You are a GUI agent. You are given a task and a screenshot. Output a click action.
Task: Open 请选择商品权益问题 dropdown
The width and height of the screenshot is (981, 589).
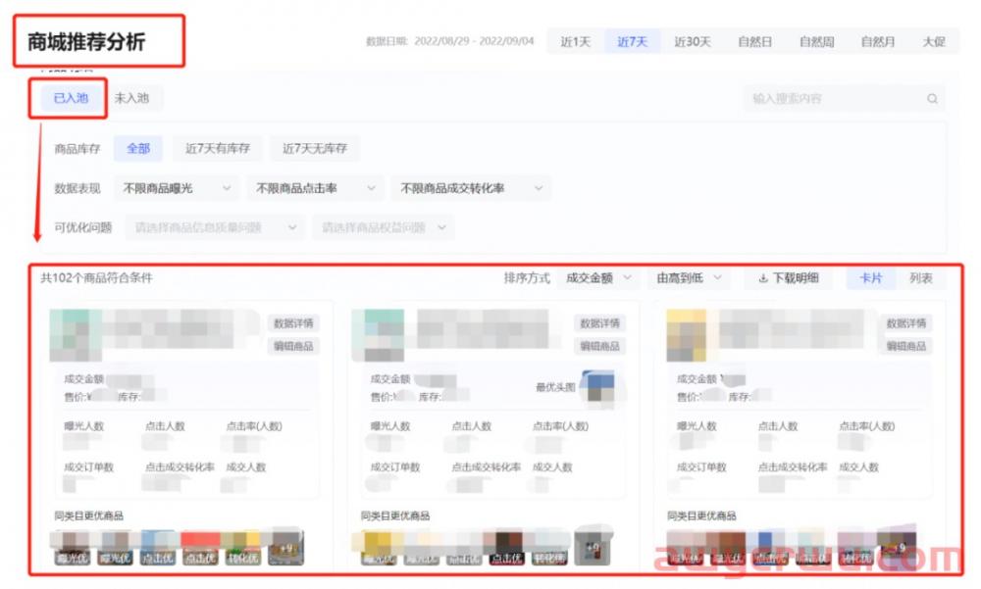tap(383, 227)
